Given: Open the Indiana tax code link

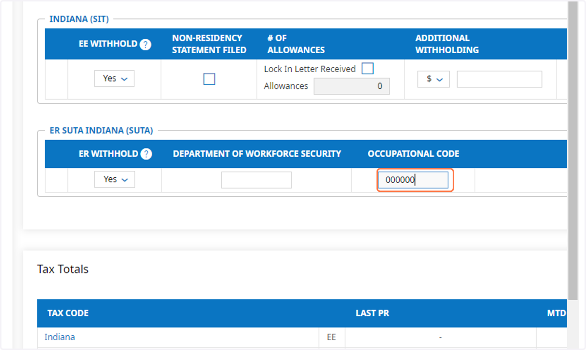Looking at the screenshot, I should point(60,337).
